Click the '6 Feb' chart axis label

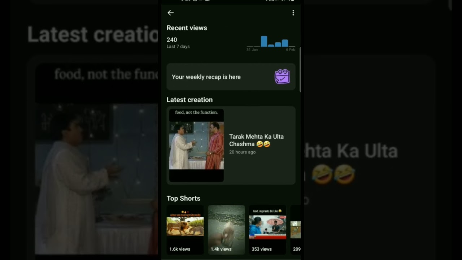[x=291, y=50]
